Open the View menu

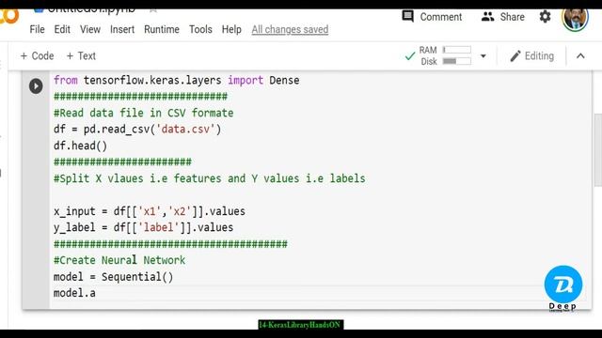[90, 29]
